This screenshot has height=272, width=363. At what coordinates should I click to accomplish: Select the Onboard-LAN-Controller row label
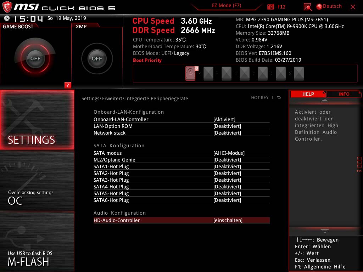[x=121, y=119]
